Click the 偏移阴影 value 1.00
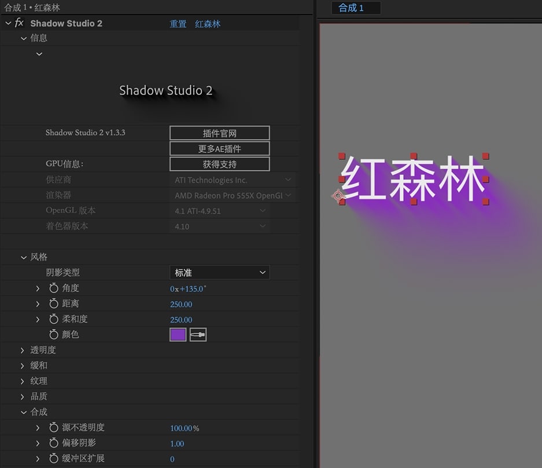The height and width of the screenshot is (468, 542). coord(177,444)
